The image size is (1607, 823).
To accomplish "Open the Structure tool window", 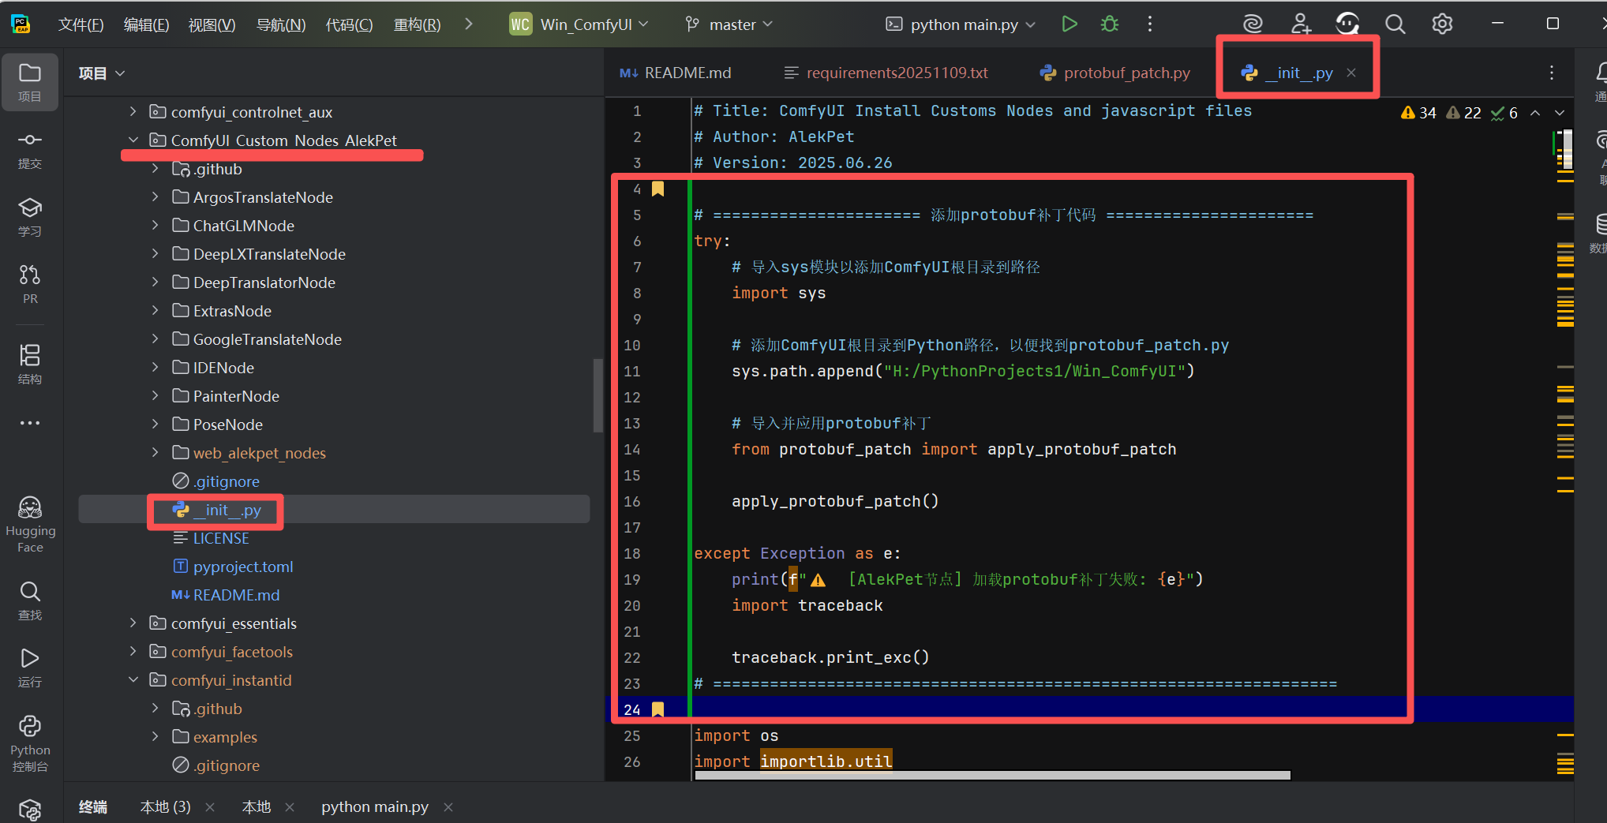I will pos(30,364).
